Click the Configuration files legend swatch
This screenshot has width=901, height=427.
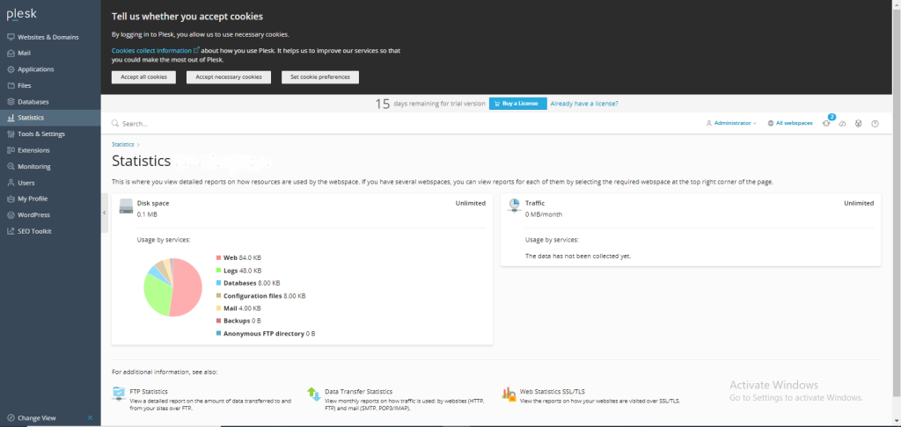point(218,295)
